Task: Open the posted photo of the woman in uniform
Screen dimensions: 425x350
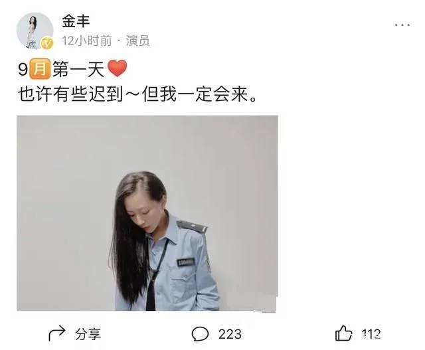Action: coord(147,213)
